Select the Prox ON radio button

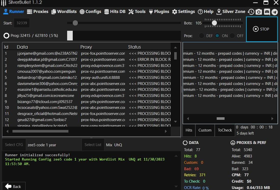click(x=217, y=36)
